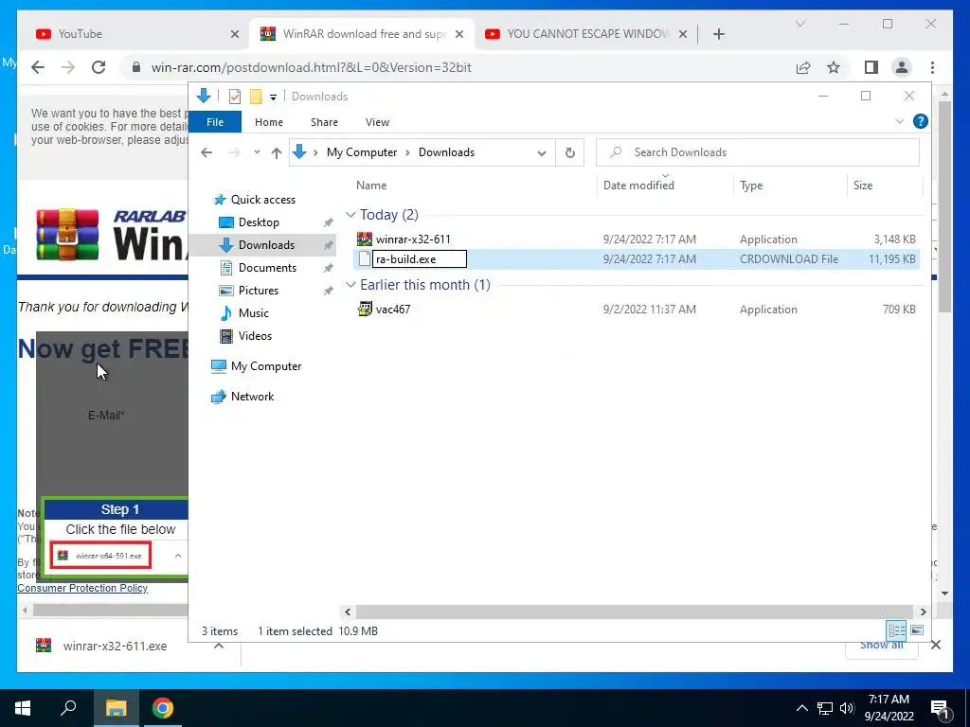The width and height of the screenshot is (970, 727).
Task: Open the Customize Quick Access Toolbar dropdown
Action: [x=273, y=98]
